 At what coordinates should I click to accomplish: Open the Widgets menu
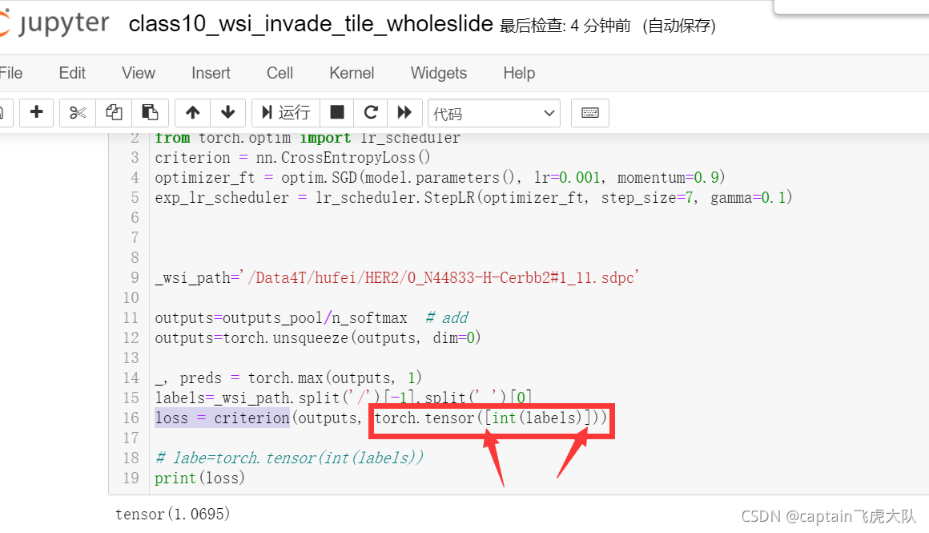point(438,73)
